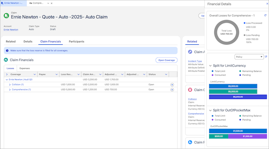Click the Open status in the Collision row
The image size is (269, 149).
151,84
